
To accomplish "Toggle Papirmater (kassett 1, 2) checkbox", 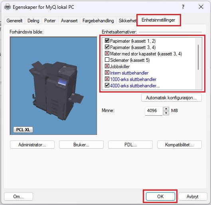I will pos(107,41).
